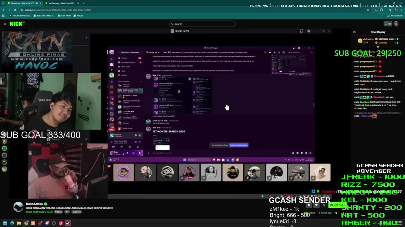This screenshot has height=227, width=405.
Task: Open TikTok from the taskbar
Action: (61, 223)
